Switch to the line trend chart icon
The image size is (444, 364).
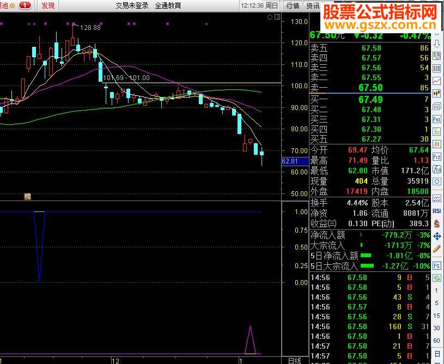[436, 81]
